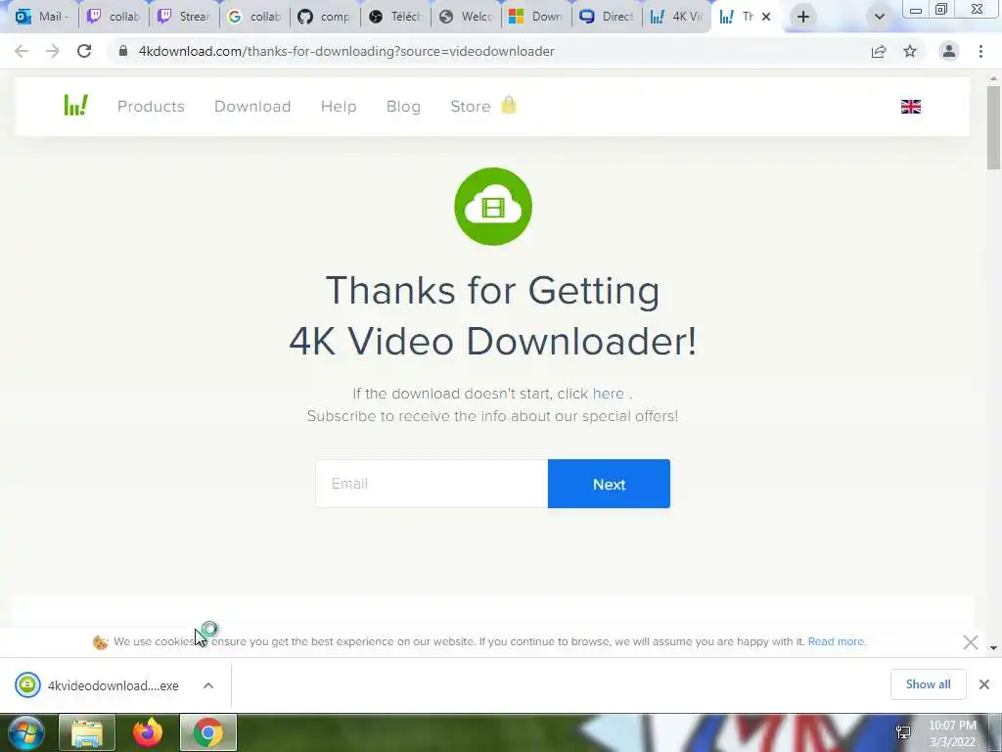Click the scrollbar down arrow
Screen dimensions: 1002x752
pyautogui.click(x=993, y=648)
